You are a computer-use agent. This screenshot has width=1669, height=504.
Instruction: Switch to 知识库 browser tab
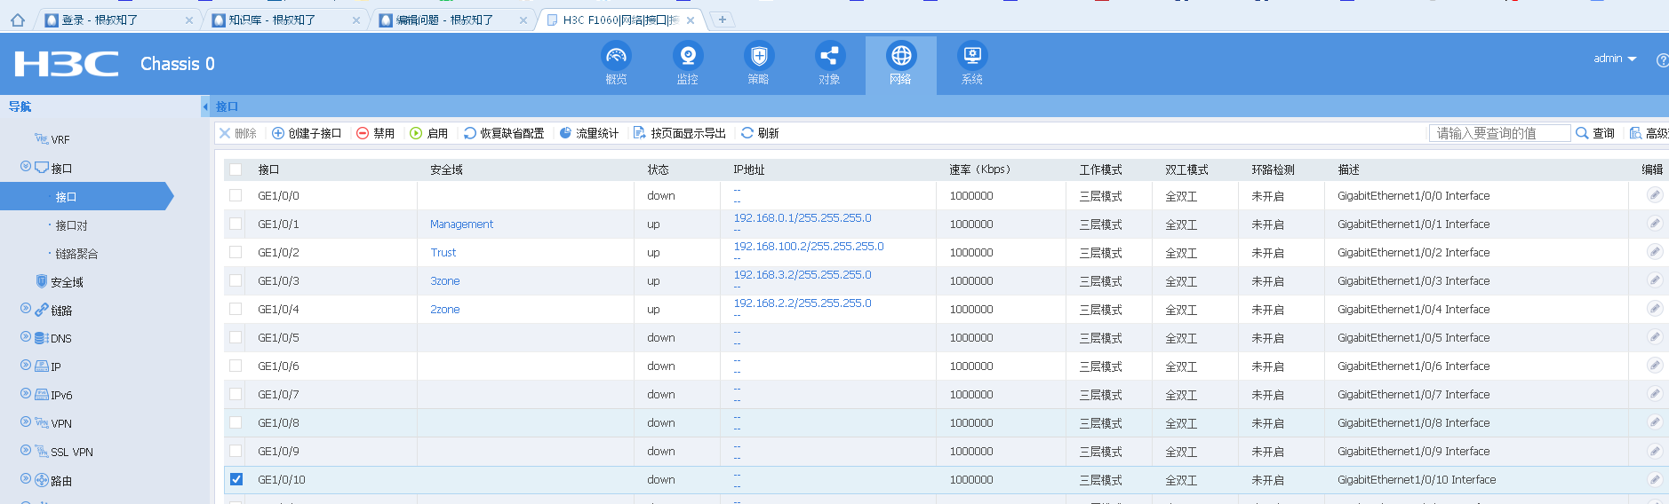tap(271, 20)
